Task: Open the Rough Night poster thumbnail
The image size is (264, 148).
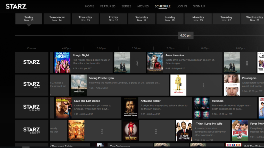Action: click(62, 62)
